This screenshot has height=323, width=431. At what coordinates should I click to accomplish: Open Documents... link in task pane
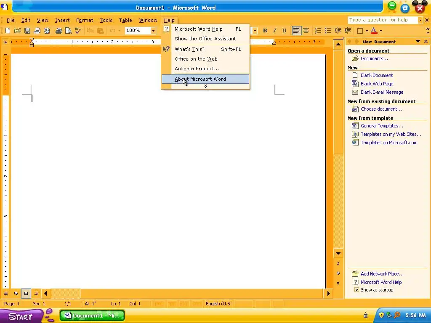(374, 58)
